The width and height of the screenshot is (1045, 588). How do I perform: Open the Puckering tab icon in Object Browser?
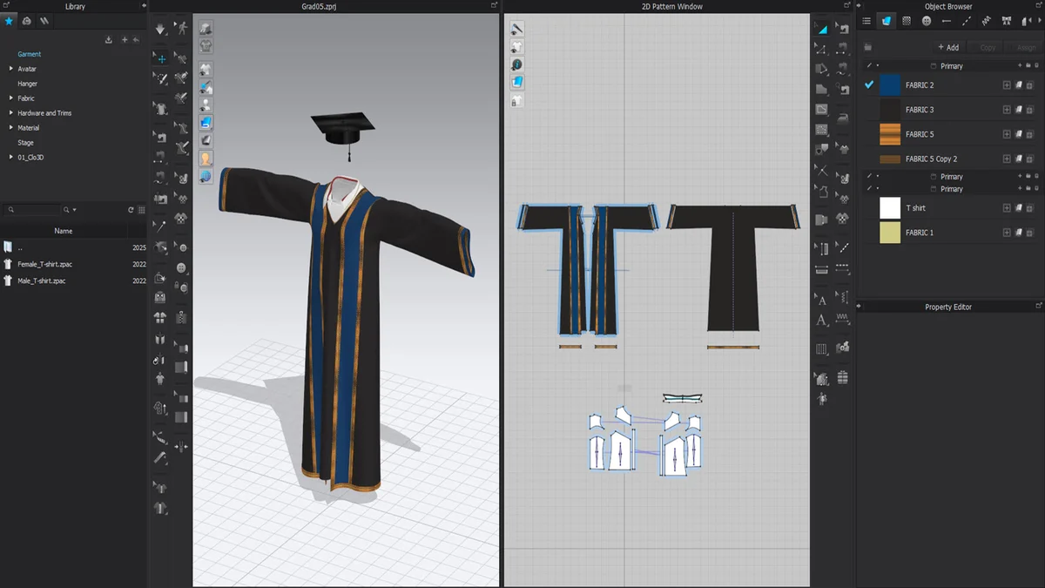pyautogui.click(x=987, y=21)
